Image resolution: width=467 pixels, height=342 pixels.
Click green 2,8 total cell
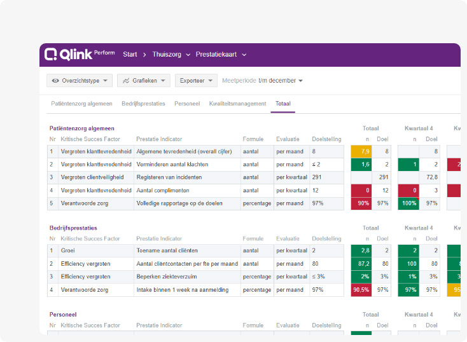[x=361, y=250]
